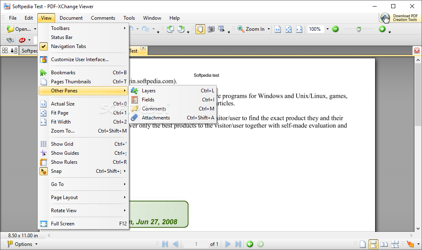Select single page layout icon
Screen dimensions: 422x250
point(363,244)
